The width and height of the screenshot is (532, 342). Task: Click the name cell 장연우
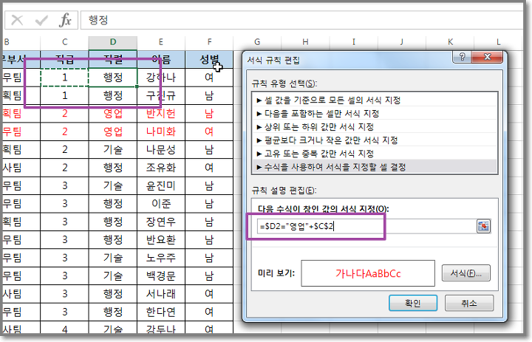pyautogui.click(x=161, y=222)
